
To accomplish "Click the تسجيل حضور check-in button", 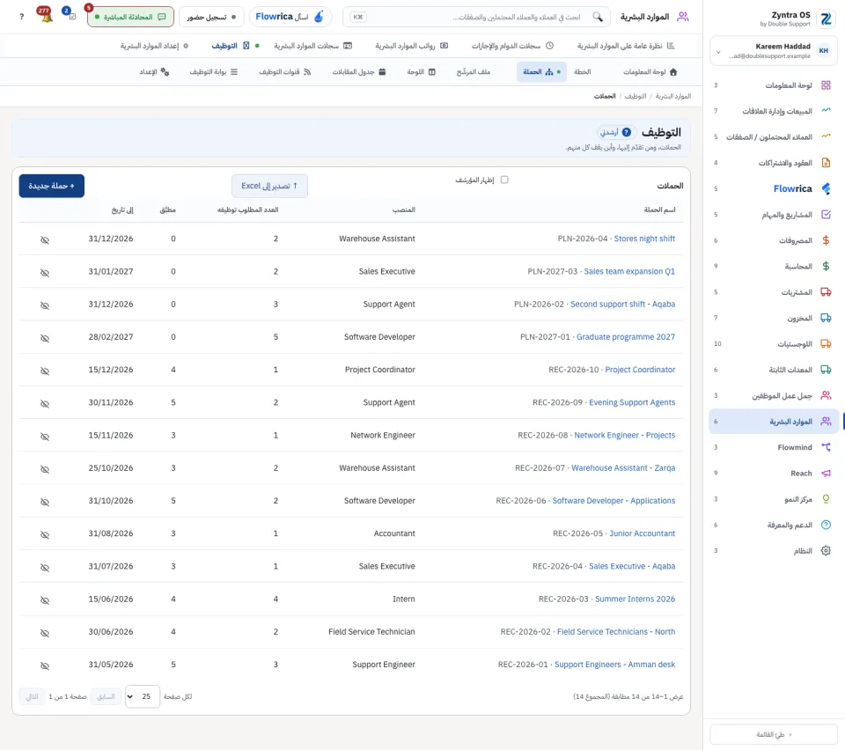I will (211, 17).
